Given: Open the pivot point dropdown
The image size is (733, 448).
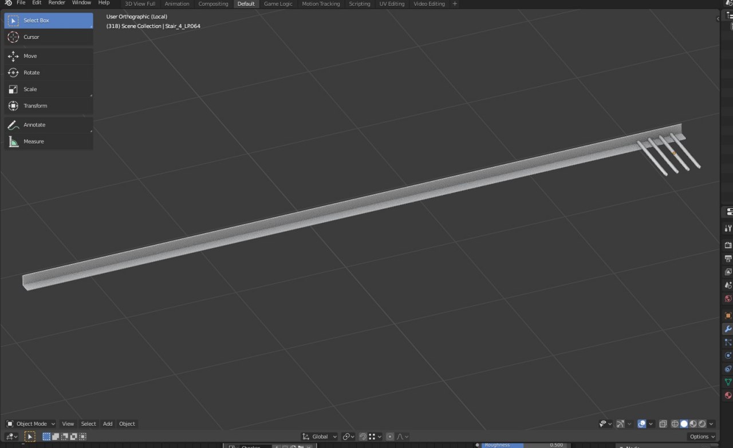Looking at the screenshot, I should click(x=349, y=437).
